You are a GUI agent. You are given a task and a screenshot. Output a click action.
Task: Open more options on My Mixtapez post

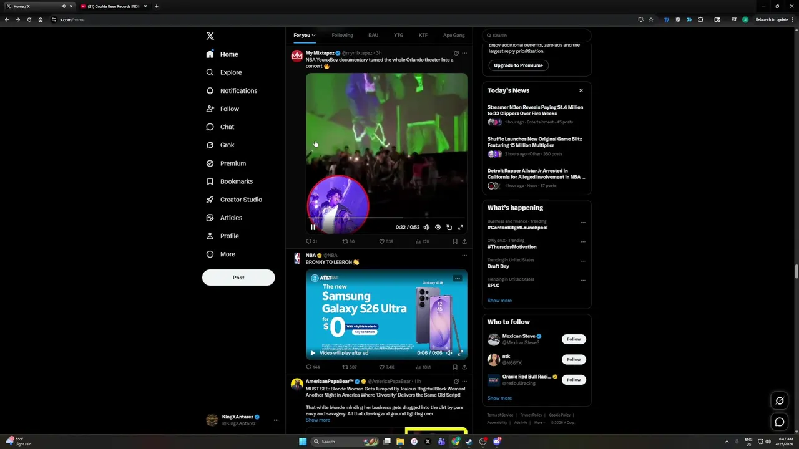click(464, 53)
